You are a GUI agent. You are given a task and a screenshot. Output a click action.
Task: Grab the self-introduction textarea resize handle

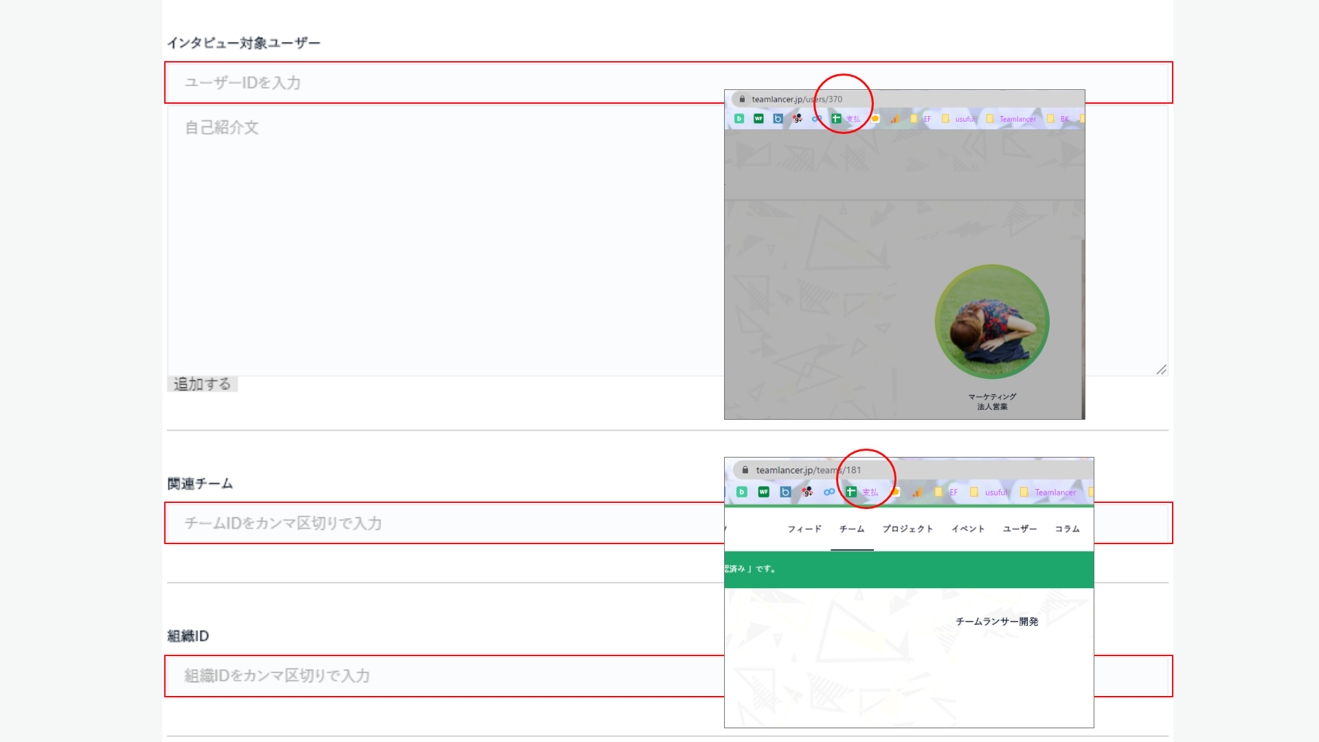pyautogui.click(x=1161, y=370)
